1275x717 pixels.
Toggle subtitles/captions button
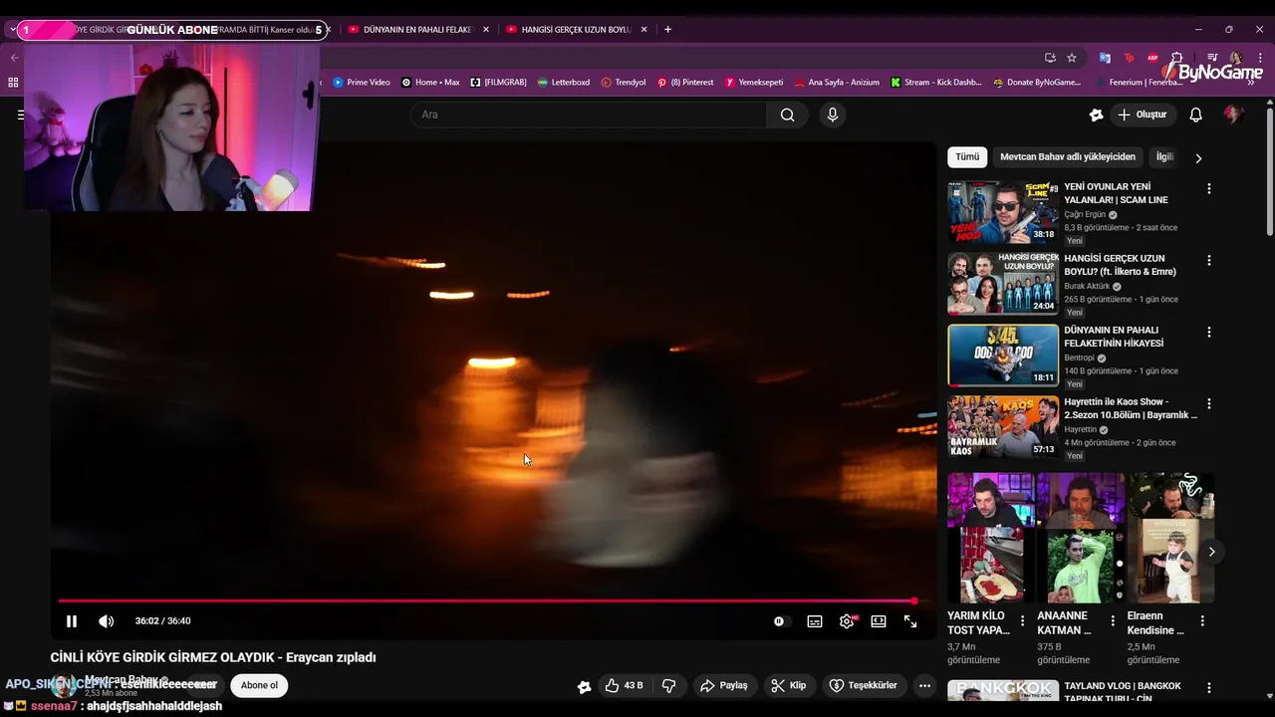815,621
